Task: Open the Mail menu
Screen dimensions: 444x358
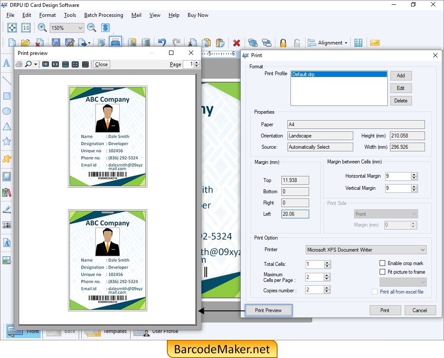Action: tap(136, 15)
